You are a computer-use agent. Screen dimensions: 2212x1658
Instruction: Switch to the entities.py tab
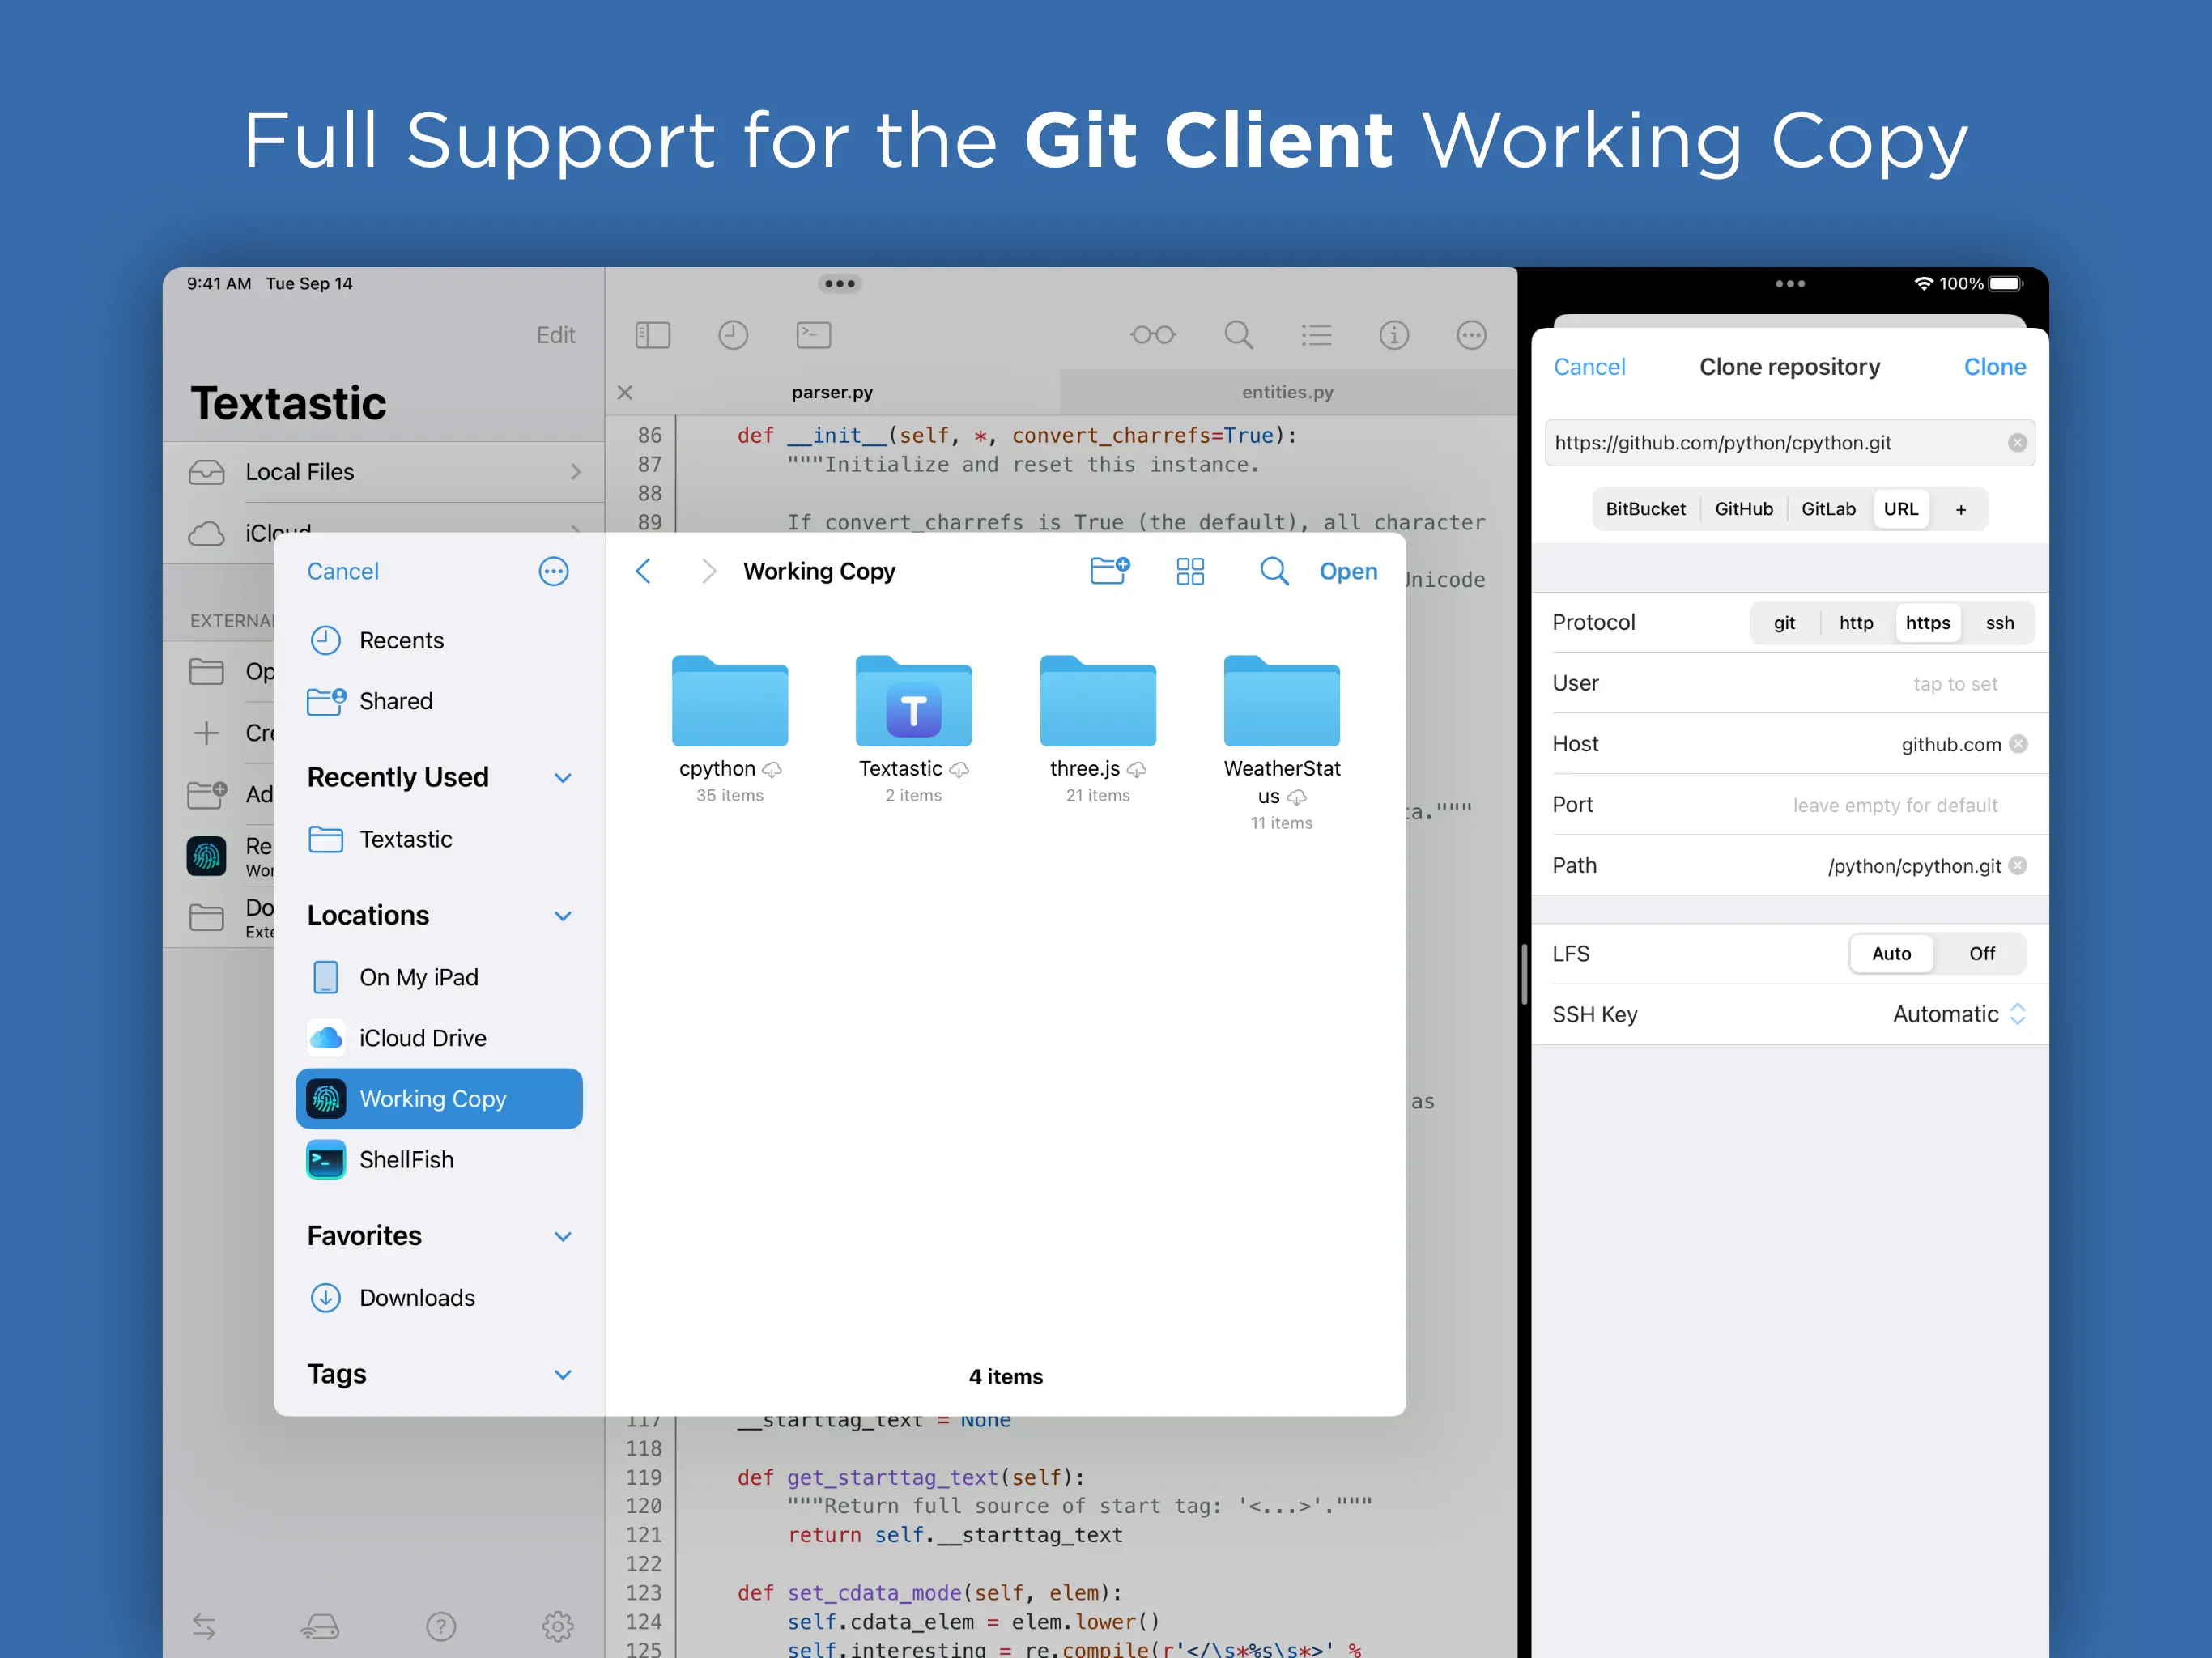pos(1287,392)
